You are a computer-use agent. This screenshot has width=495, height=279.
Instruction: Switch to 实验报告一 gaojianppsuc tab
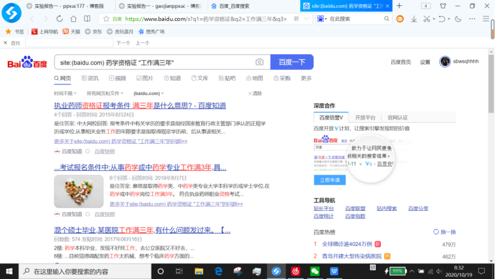tap(161, 6)
